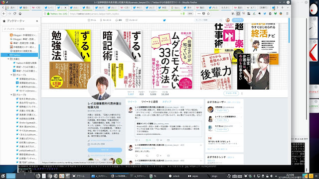Click the Firefox back arrow button

4,13
